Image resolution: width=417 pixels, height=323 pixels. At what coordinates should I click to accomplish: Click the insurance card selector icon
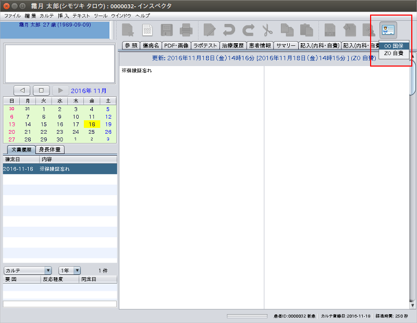point(388,30)
